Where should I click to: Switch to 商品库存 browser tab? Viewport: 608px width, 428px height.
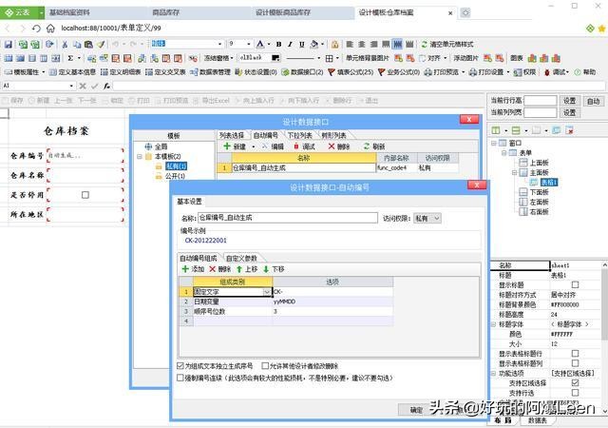[166, 12]
